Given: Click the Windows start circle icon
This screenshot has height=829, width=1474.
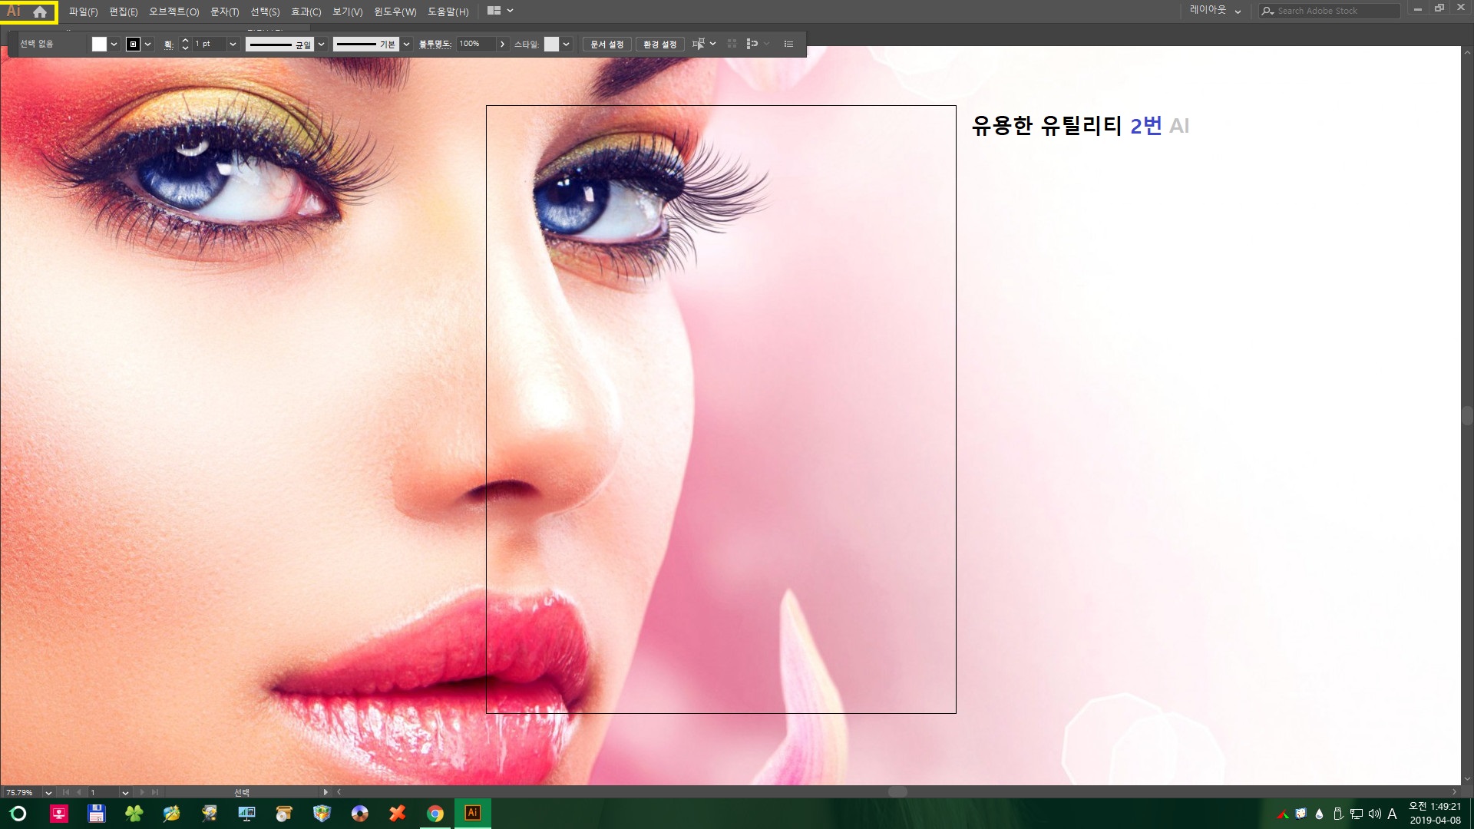Looking at the screenshot, I should (x=18, y=814).
